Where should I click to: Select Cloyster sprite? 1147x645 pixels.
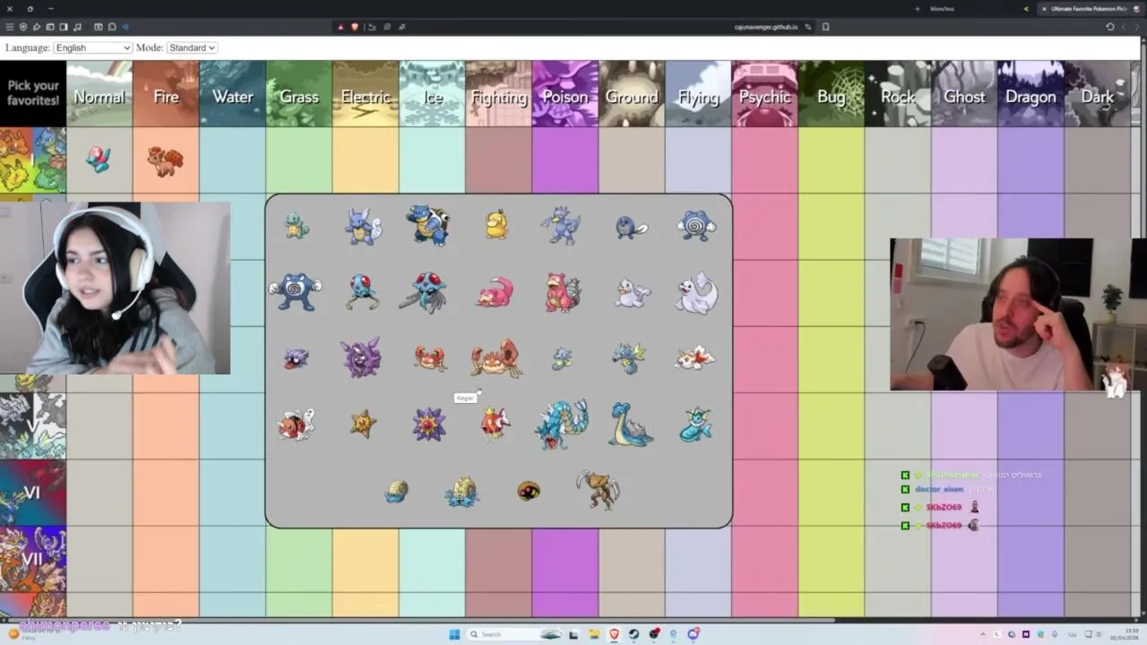pos(361,357)
